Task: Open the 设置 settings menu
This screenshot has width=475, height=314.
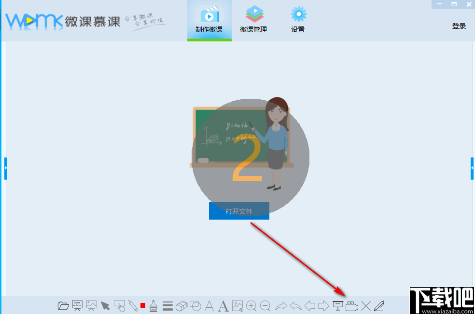Action: click(x=298, y=19)
